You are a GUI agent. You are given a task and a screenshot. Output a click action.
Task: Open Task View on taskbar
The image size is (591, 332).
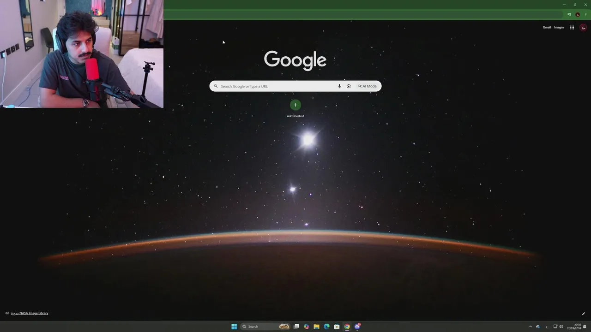[296, 326]
